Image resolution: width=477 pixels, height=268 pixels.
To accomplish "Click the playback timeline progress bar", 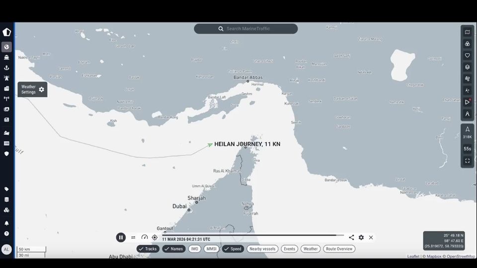I will point(253,235).
